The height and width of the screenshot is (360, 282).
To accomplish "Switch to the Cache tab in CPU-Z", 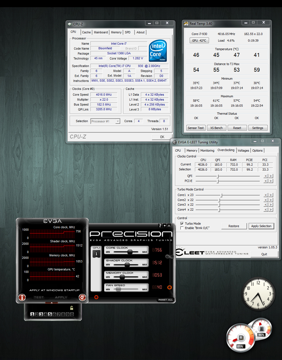I will (x=86, y=32).
